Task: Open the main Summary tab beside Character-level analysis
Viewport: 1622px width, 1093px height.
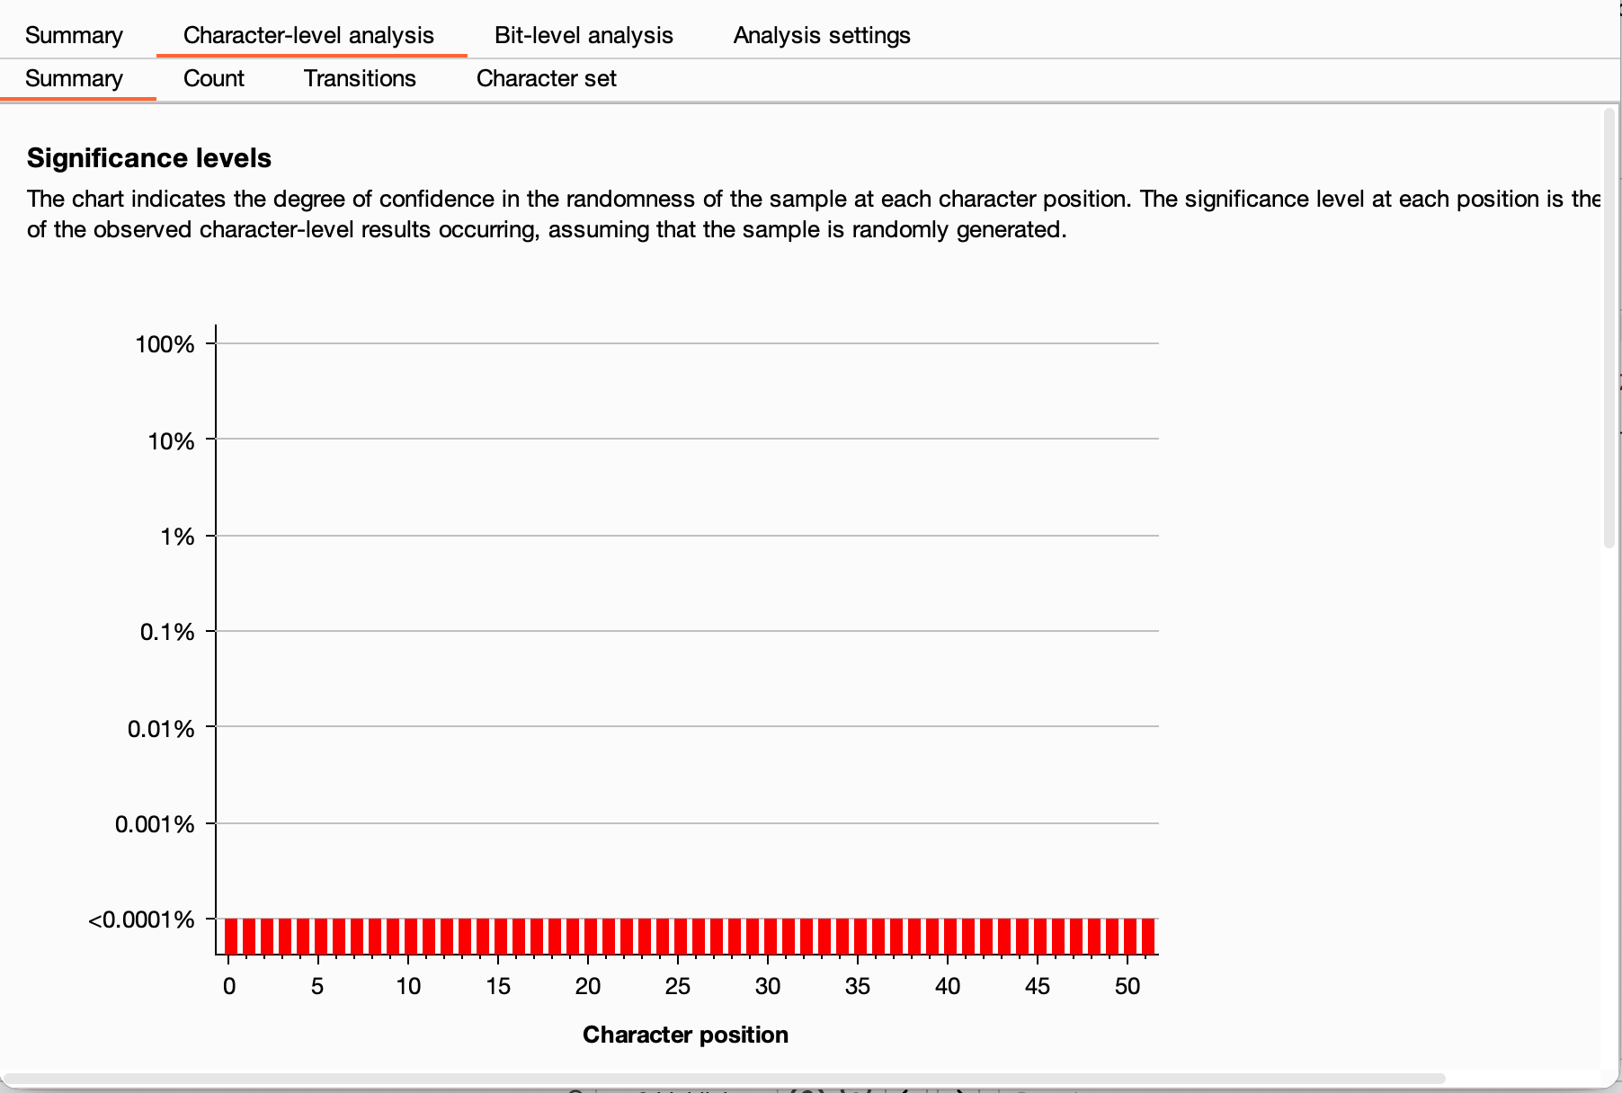Action: [74, 35]
